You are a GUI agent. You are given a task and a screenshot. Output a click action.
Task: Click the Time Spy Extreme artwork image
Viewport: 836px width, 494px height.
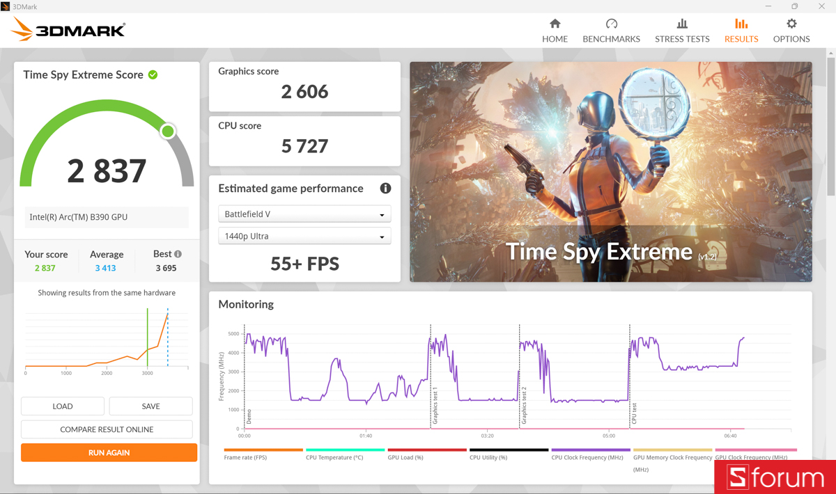[610, 172]
